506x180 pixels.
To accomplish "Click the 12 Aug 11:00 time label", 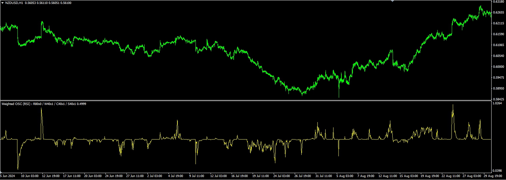I will [x=388, y=176].
